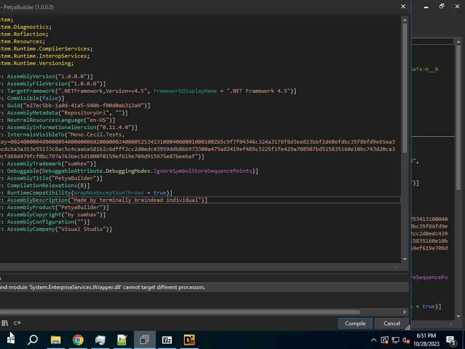This screenshot has width=465, height=349.
Task: Click the dialog resize grip corner
Action: coord(407,328)
